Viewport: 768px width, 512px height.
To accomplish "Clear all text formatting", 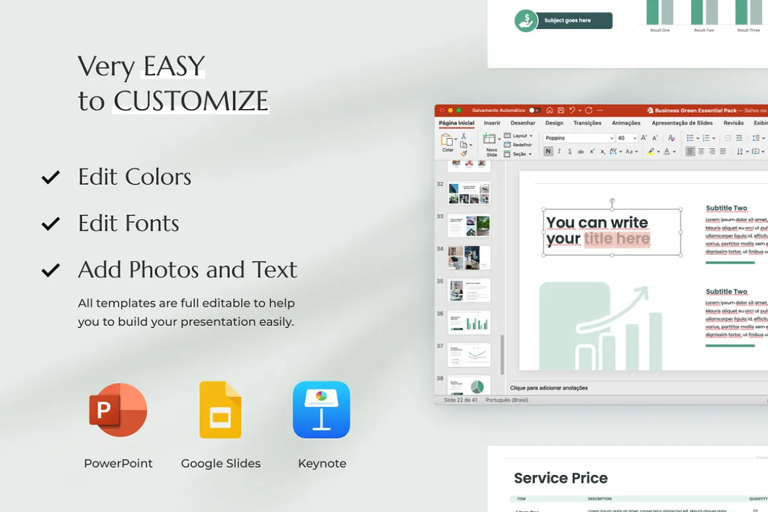I will pos(671,138).
